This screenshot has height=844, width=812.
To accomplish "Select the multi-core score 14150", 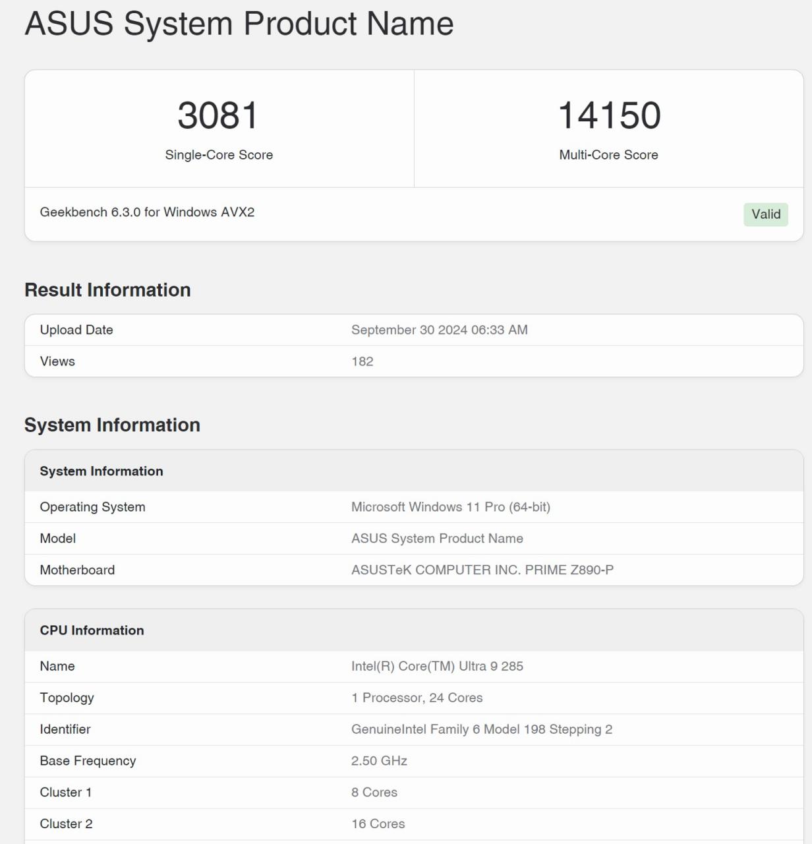I will tap(609, 115).
